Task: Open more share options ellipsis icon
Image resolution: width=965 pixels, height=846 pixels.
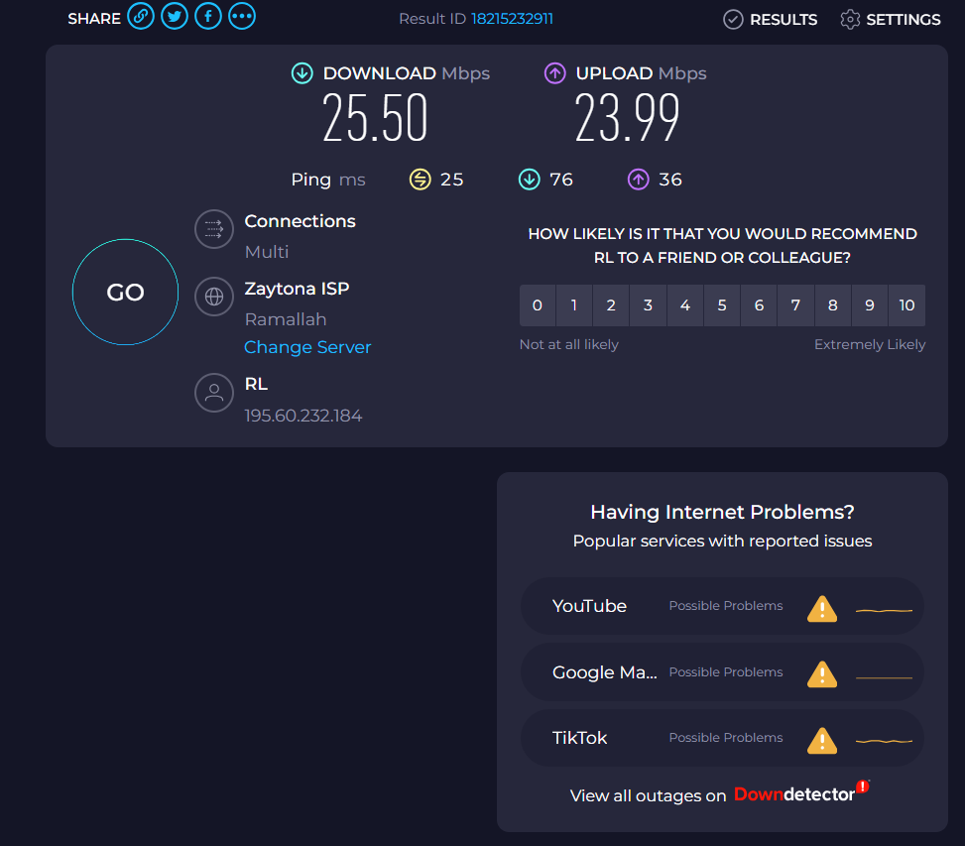Action: [242, 16]
